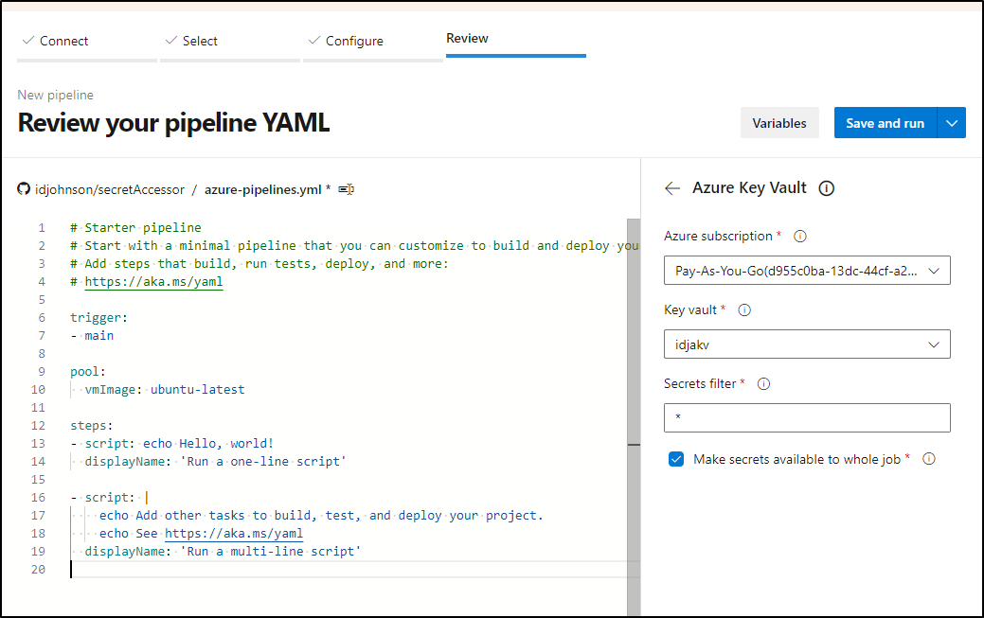Open the https://aka.ms/yaml link on line 18
The height and width of the screenshot is (618, 984).
click(234, 534)
